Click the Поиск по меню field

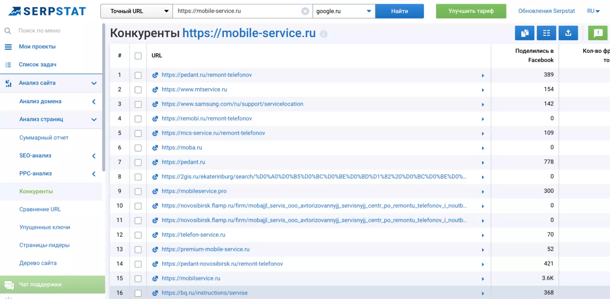[x=39, y=31]
